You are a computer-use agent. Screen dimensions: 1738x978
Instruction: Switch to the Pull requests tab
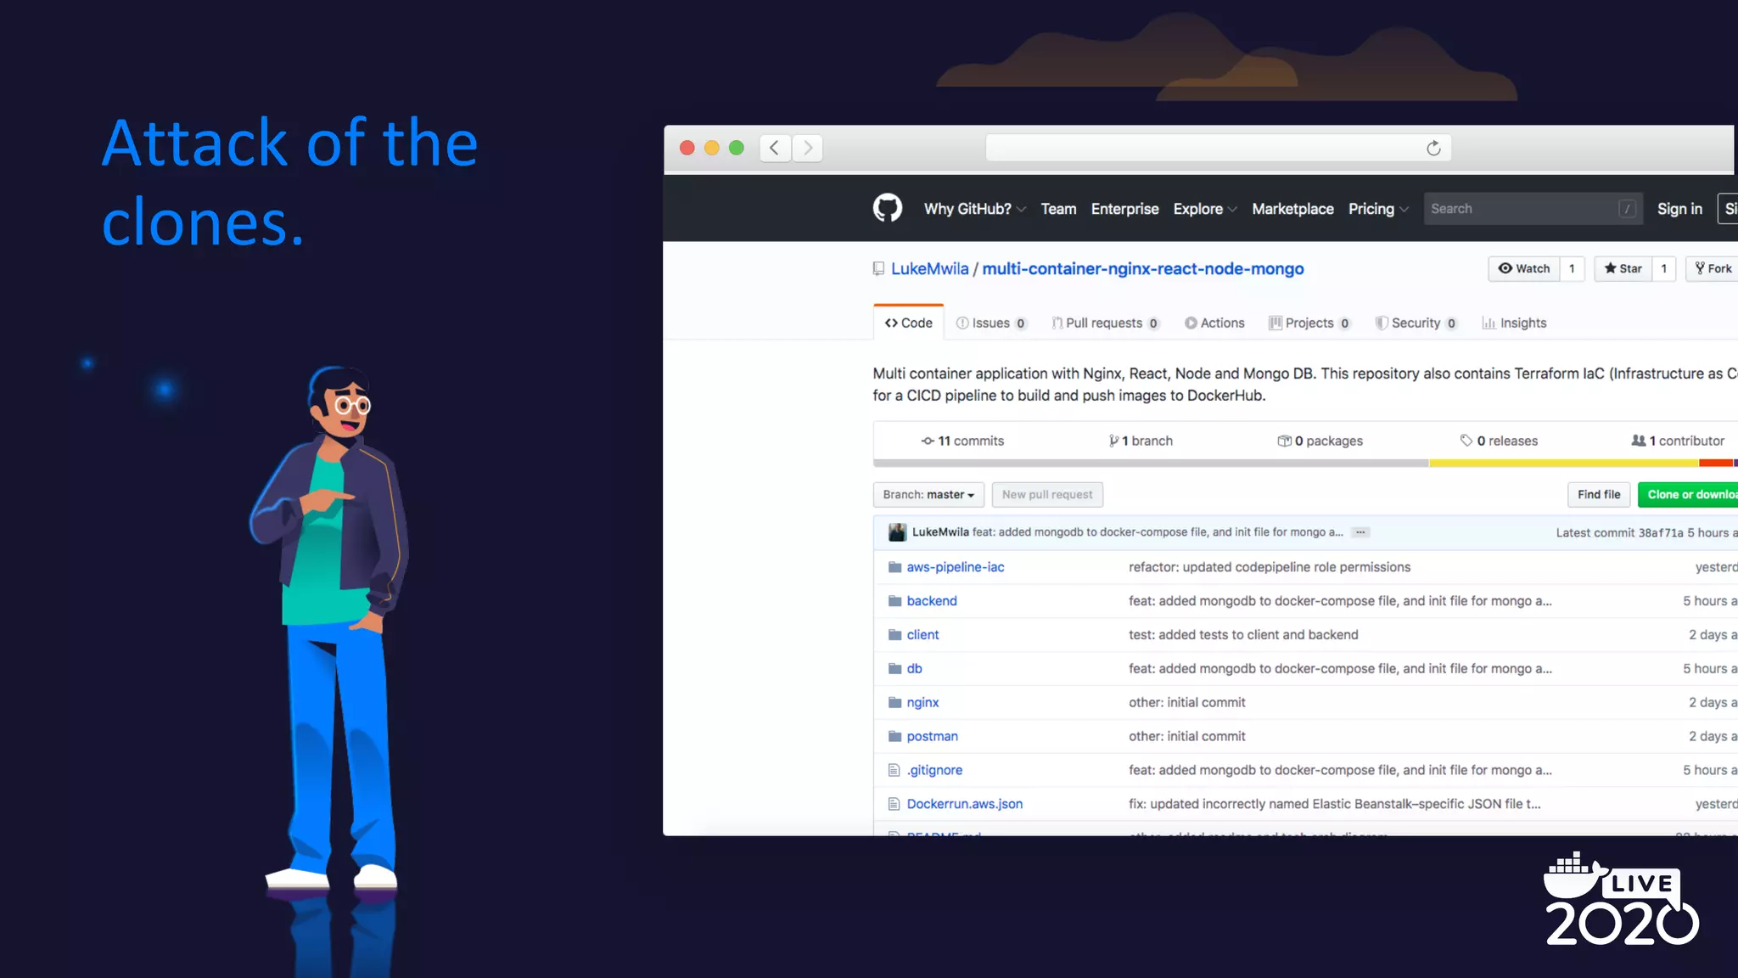click(x=1104, y=323)
